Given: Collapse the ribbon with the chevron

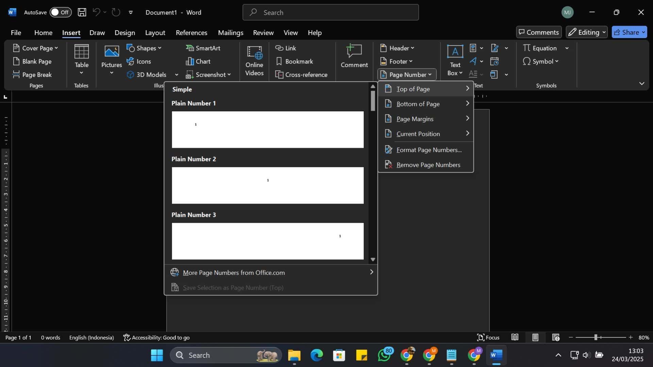Looking at the screenshot, I should 642,83.
